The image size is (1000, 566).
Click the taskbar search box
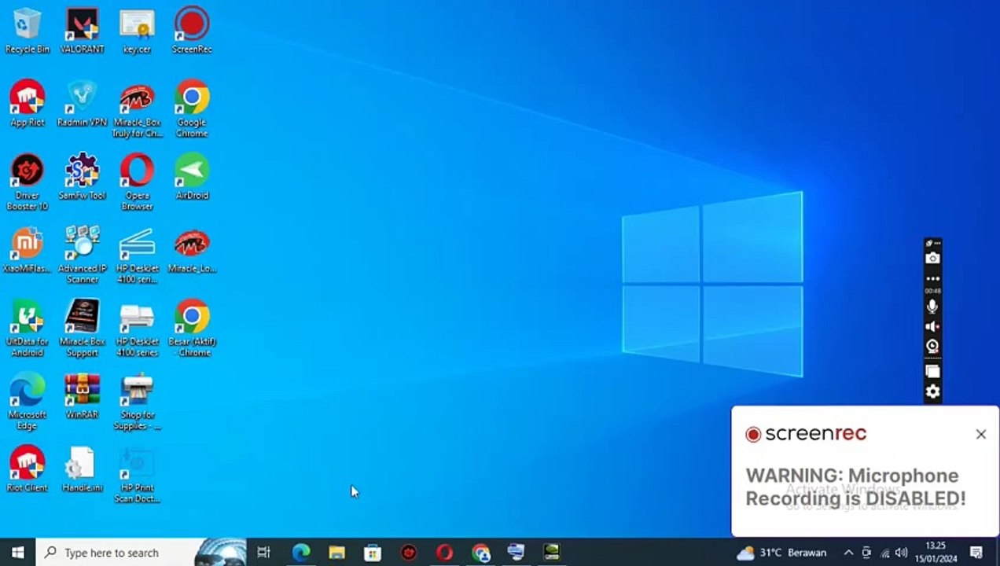point(142,553)
